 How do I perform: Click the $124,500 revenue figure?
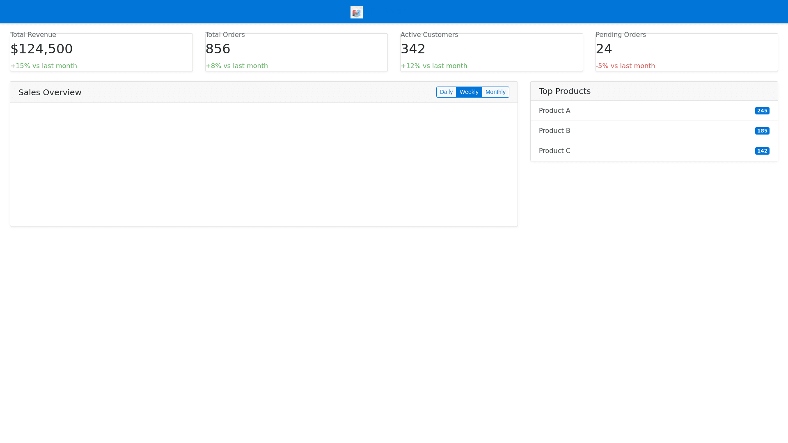[x=41, y=49]
